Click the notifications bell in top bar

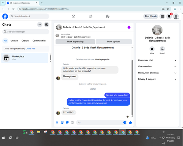169,16
